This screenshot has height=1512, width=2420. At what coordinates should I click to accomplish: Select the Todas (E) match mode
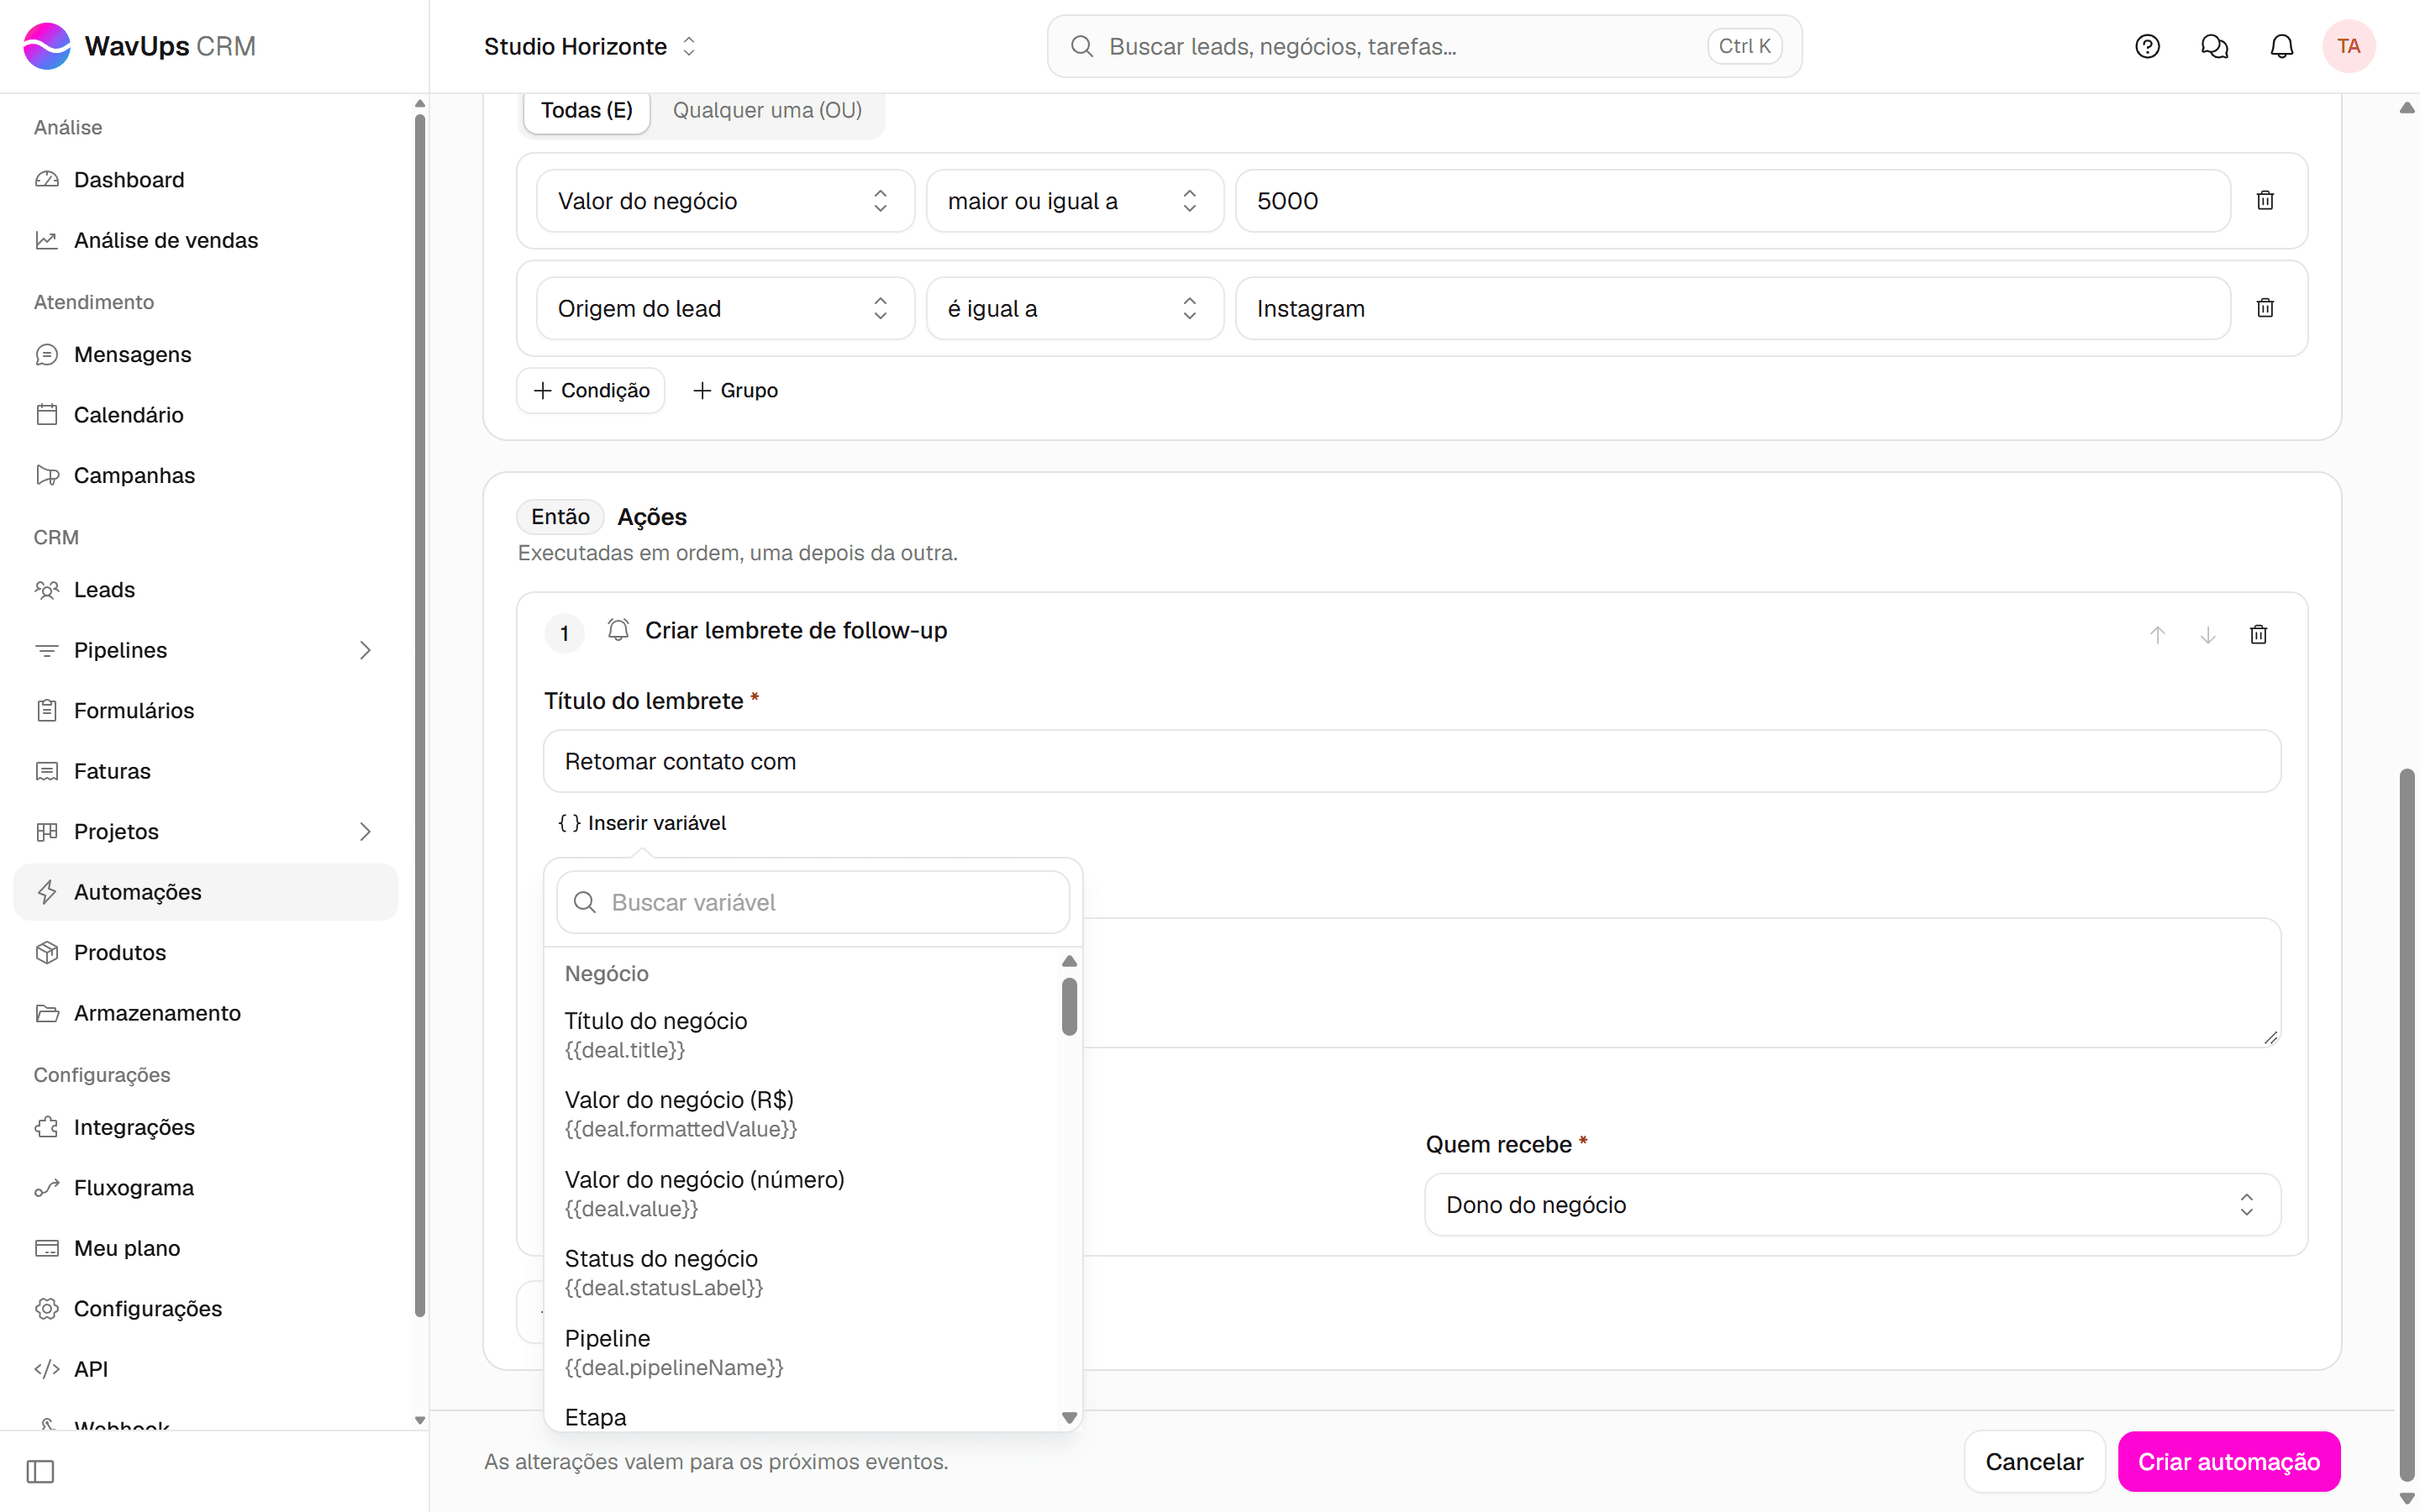587,110
